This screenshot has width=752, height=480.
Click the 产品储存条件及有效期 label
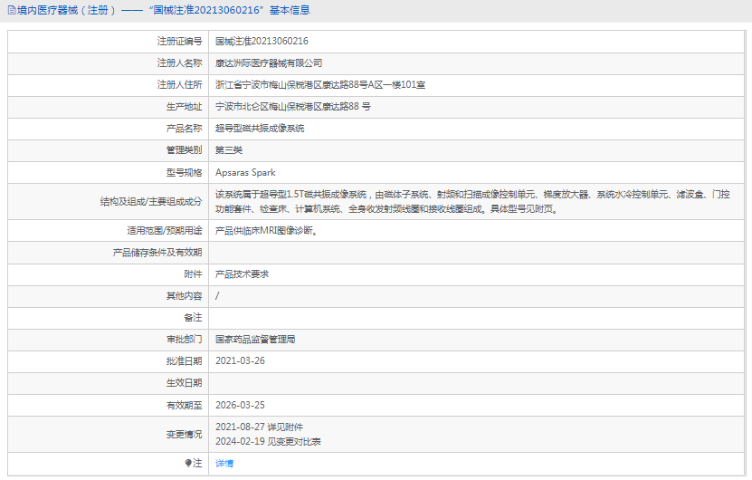[157, 253]
